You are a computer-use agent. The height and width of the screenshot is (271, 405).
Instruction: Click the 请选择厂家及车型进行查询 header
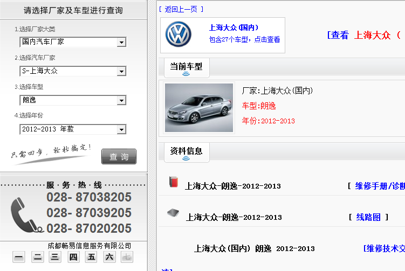[73, 10]
